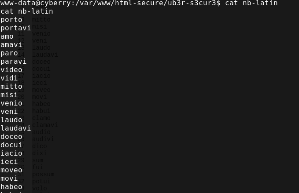Screen dimensions: 299x193
Task: Click the faded word "potui"
Action: [x=41, y=182]
